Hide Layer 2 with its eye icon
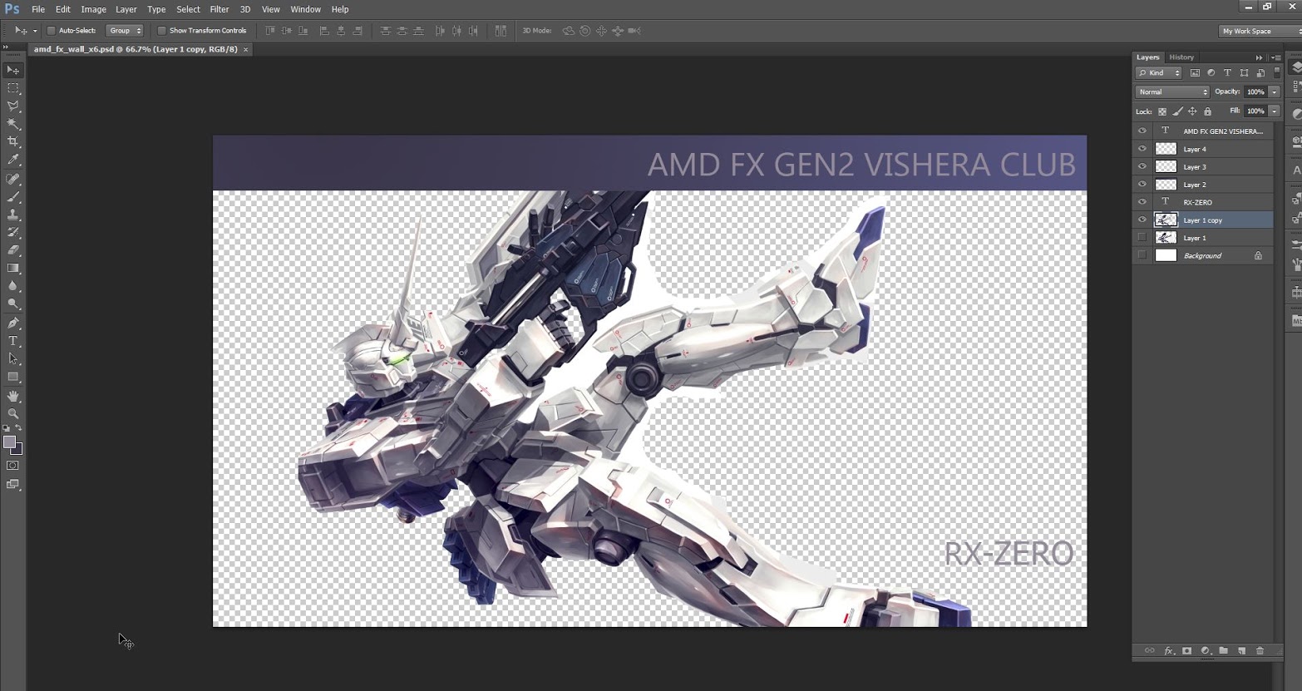 (x=1142, y=185)
